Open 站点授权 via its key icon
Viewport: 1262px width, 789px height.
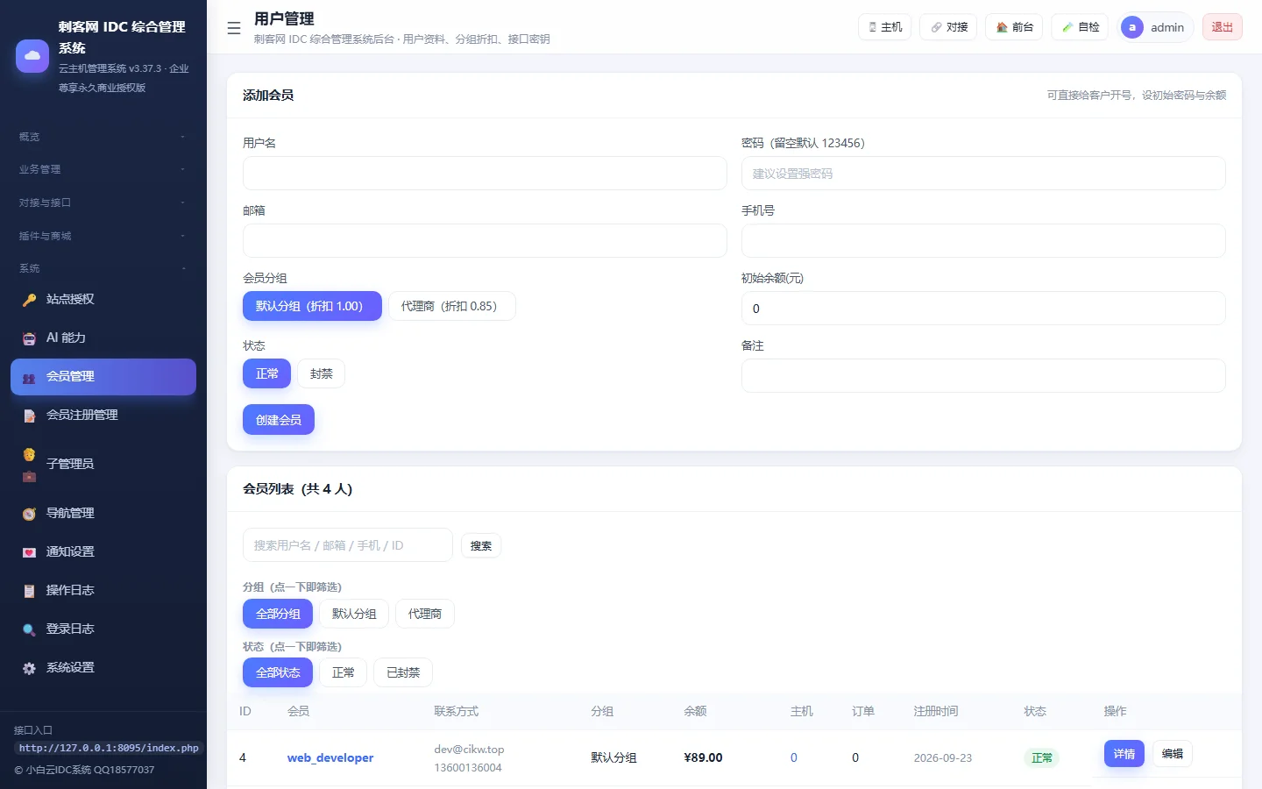29,300
